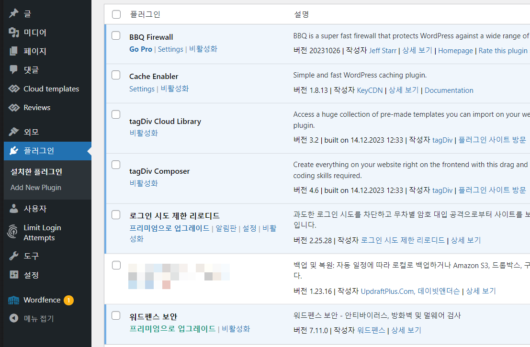Check the BBQ Firewall plugin checkbox
The height and width of the screenshot is (347, 530).
[116, 35]
